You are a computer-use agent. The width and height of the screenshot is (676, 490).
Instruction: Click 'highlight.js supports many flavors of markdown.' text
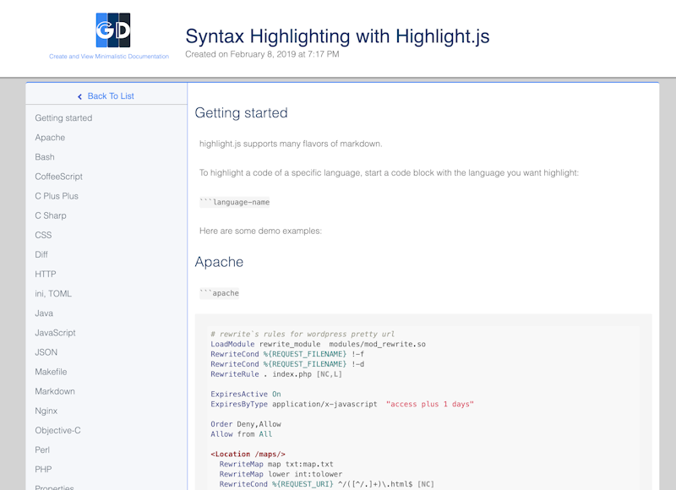click(x=291, y=144)
